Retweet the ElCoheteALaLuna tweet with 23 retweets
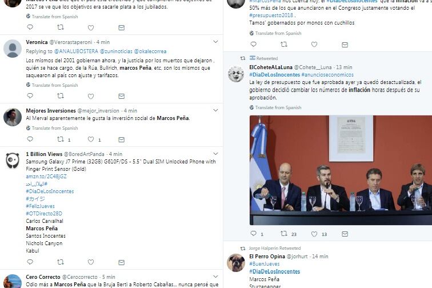The width and height of the screenshot is (432, 288). pos(284,234)
